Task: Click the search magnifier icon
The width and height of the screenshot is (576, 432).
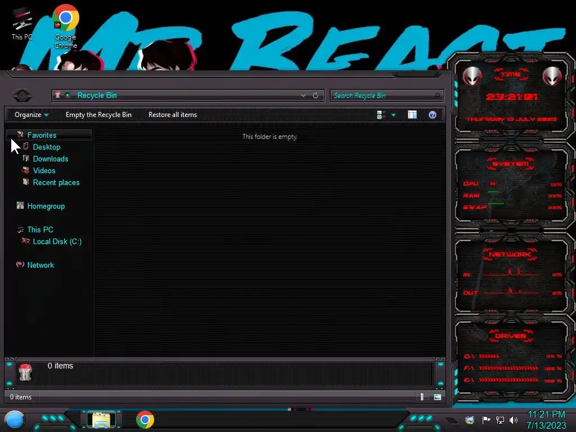Action: pos(437,96)
